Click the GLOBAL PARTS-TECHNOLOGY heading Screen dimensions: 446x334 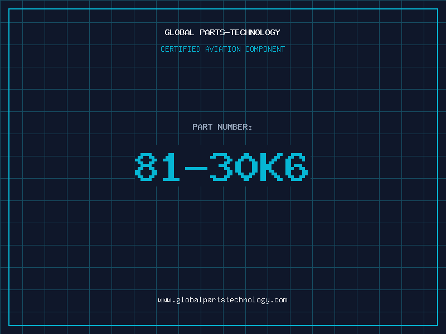pyautogui.click(x=222, y=32)
